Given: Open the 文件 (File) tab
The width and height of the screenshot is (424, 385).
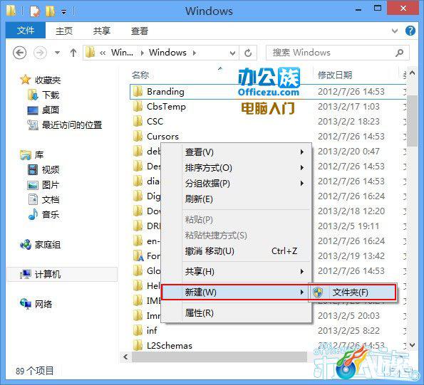Looking at the screenshot, I should click(x=26, y=31).
